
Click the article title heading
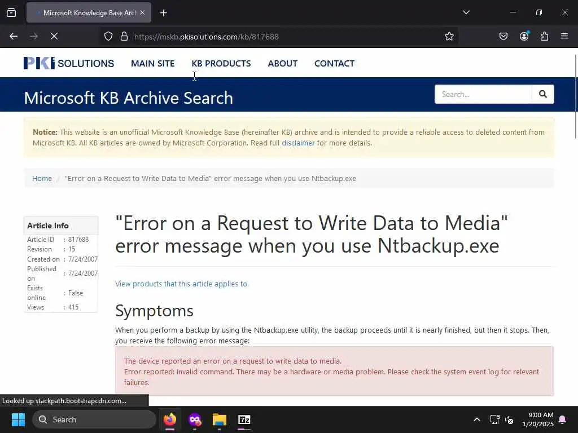click(312, 234)
